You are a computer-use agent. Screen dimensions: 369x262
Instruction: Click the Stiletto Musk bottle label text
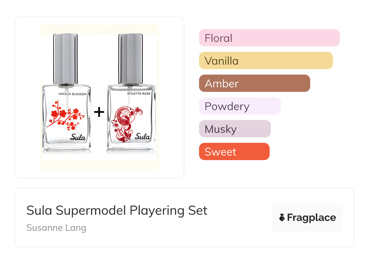139,94
